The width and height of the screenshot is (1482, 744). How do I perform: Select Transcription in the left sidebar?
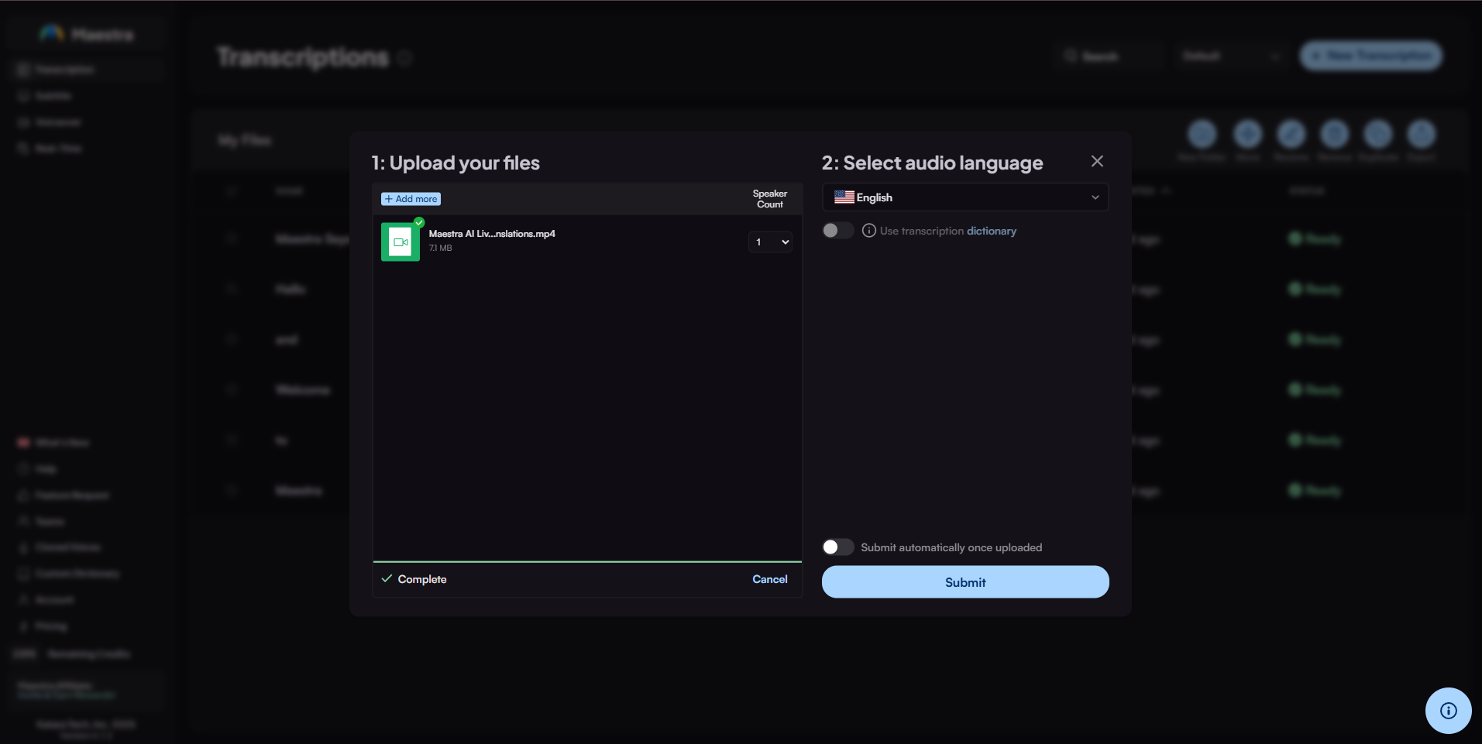point(64,70)
